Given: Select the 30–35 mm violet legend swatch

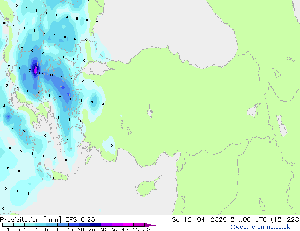Looking at the screenshot, I should pos(106,225).
